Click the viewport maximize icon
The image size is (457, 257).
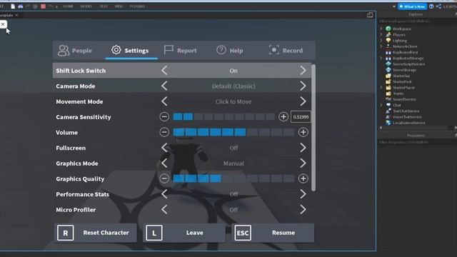tap(370, 15)
